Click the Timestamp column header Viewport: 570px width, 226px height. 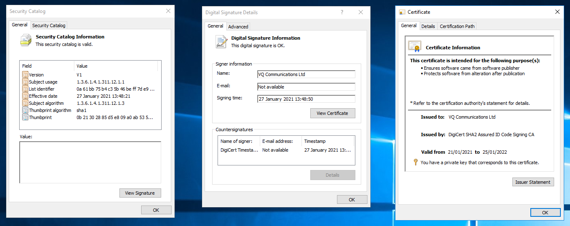[328, 141]
